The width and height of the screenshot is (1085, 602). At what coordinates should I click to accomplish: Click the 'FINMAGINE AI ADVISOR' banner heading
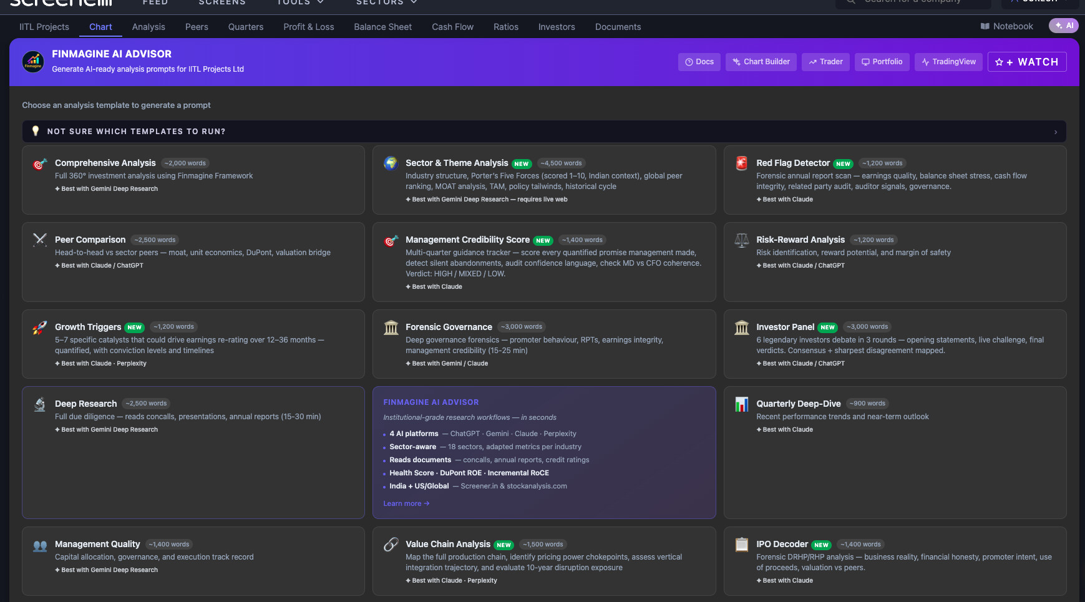[x=112, y=54]
